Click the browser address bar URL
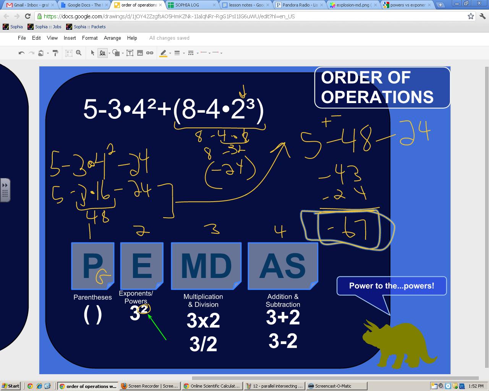Image resolution: width=489 pixels, height=391 pixels. click(169, 16)
